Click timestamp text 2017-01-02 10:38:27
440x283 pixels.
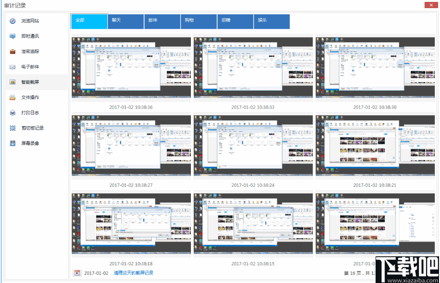[x=131, y=185]
